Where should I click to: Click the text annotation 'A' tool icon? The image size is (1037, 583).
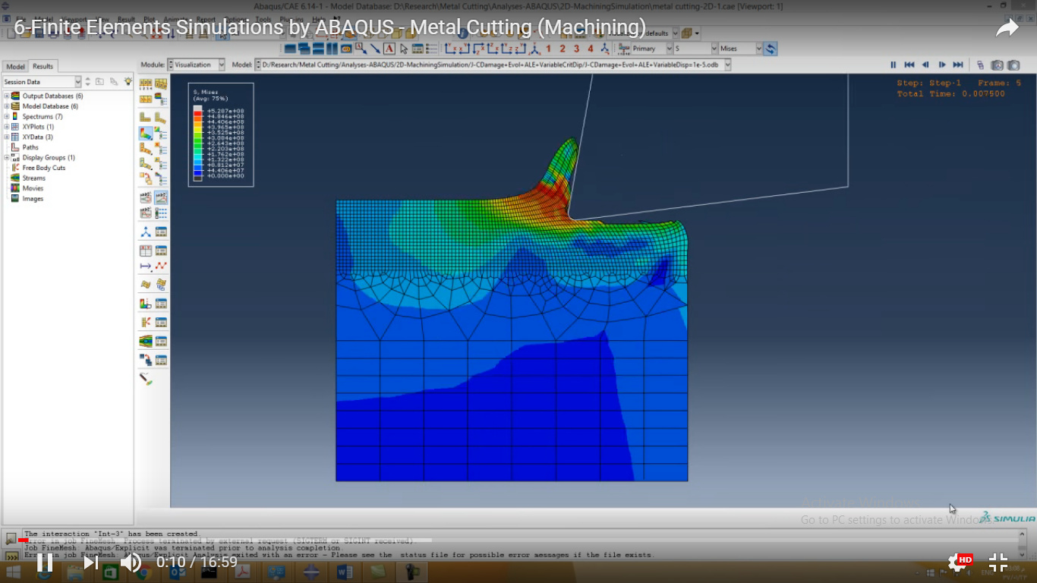tap(389, 49)
